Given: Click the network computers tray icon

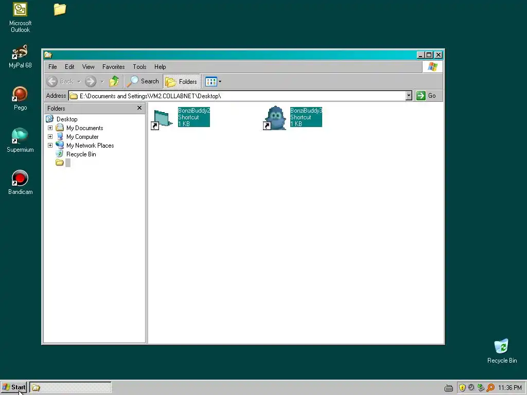Looking at the screenshot, I should (x=481, y=388).
